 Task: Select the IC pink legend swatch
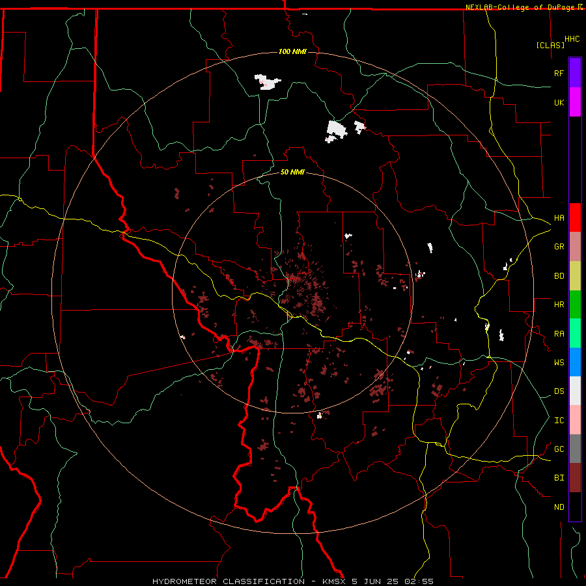[575, 420]
